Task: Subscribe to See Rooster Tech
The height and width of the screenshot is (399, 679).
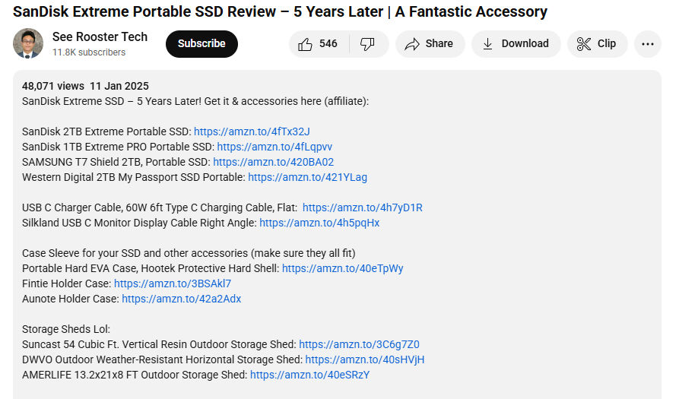Action: (201, 44)
